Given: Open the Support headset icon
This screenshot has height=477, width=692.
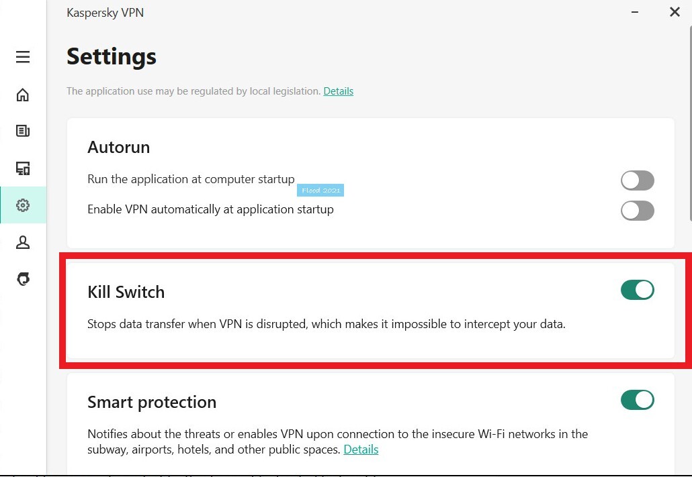Looking at the screenshot, I should point(23,279).
